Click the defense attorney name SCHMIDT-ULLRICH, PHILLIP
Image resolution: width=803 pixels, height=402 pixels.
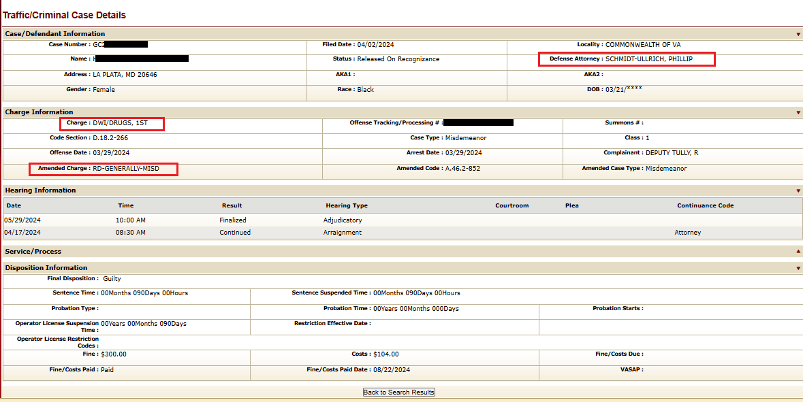point(648,59)
